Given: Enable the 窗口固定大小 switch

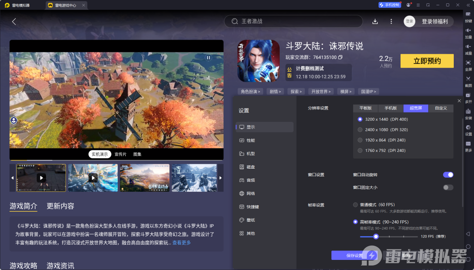Looking at the screenshot, I should [448, 187].
